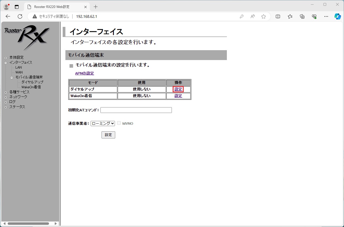
Task: Click the 初期化ATコマンド text field
Action: tap(136, 110)
